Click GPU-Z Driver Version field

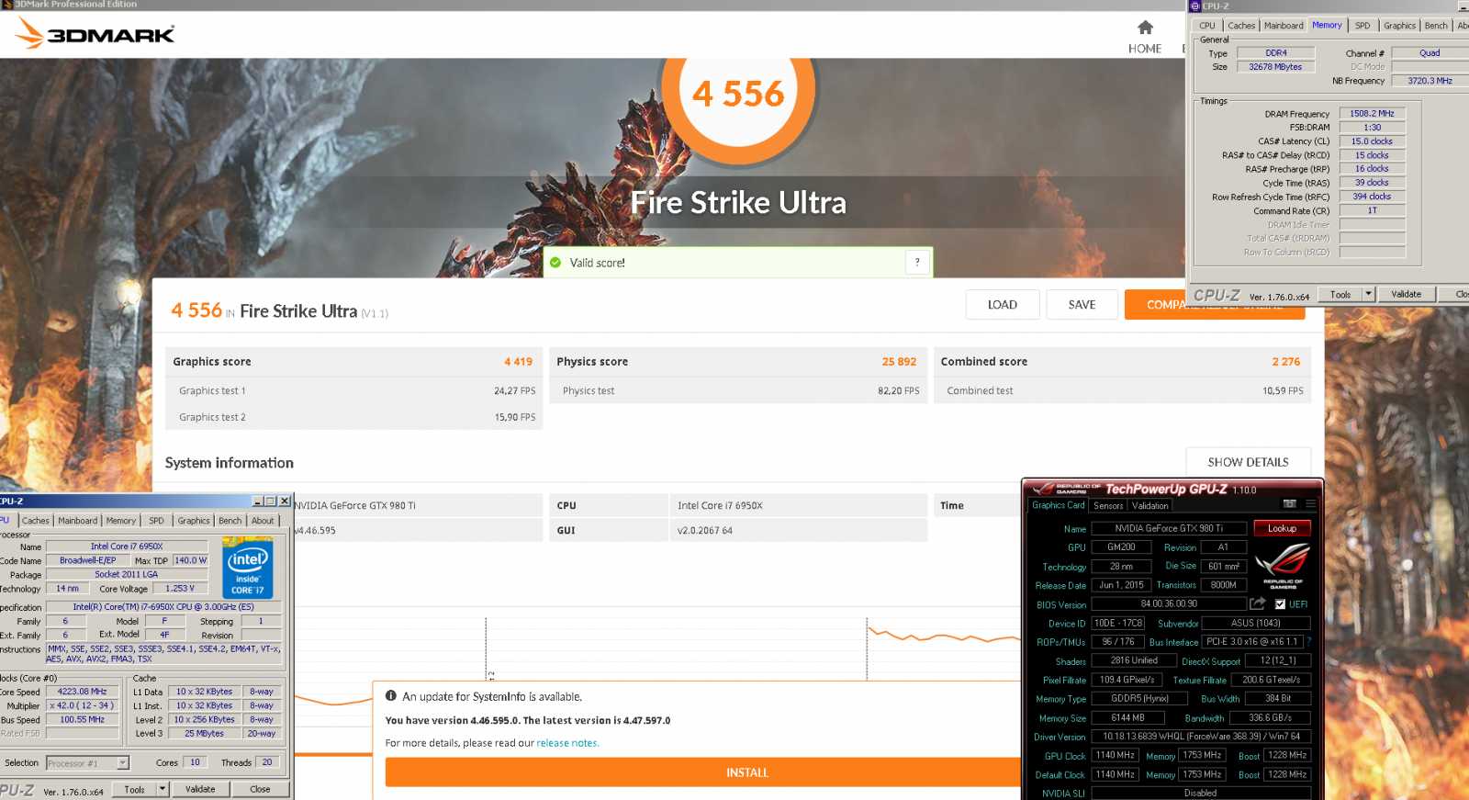1201,737
